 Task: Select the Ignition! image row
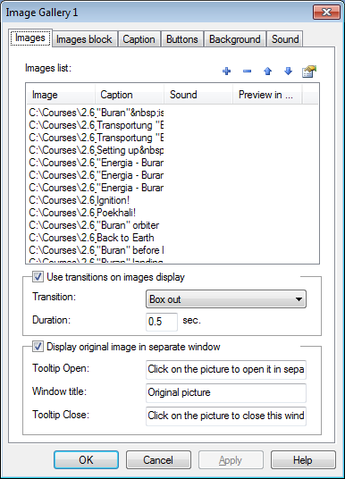(x=172, y=200)
